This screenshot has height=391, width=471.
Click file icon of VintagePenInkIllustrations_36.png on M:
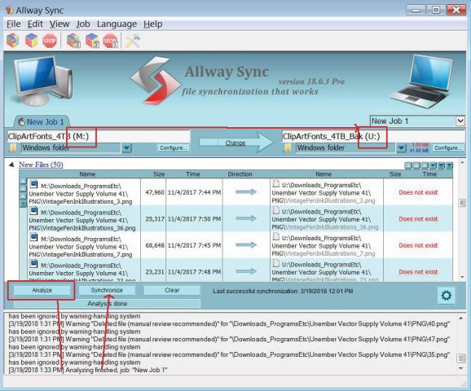(33, 211)
